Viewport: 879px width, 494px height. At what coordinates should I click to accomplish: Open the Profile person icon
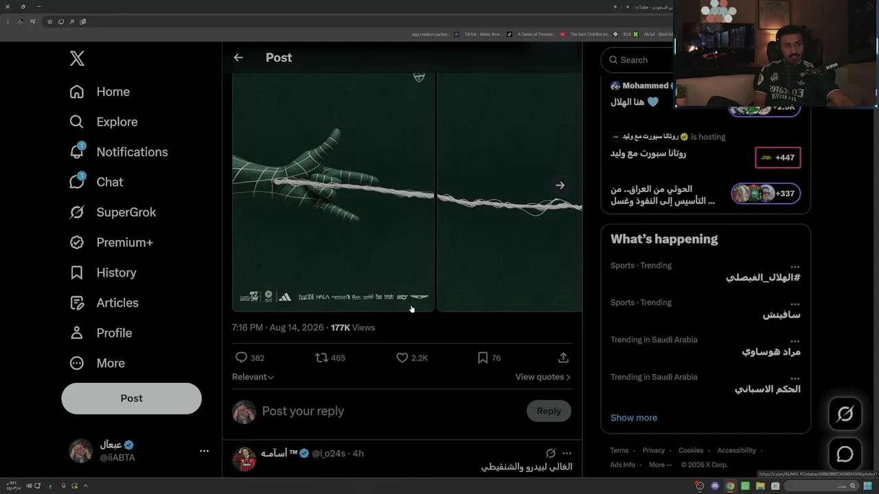point(77,333)
